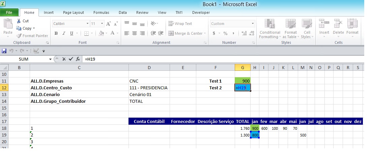This screenshot has height=152, width=373.
Task: Apply Accounting dollar number format
Action: pyautogui.click(x=214, y=33)
